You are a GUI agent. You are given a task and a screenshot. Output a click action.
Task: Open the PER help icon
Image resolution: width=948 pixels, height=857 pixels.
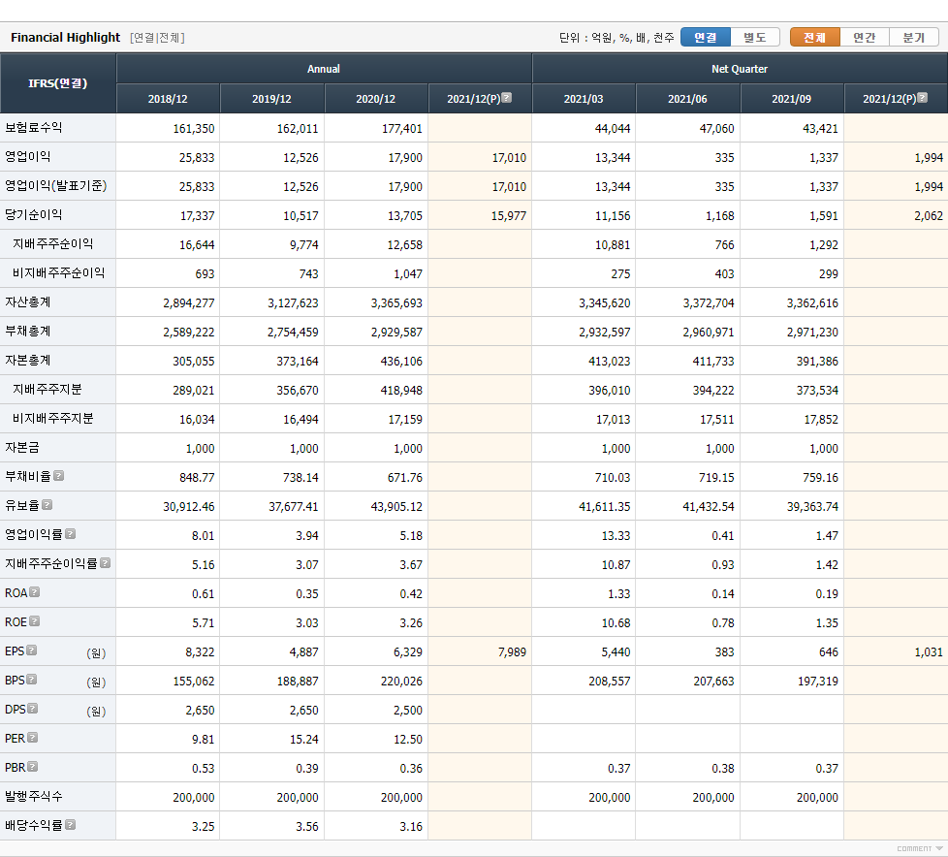pyautogui.click(x=33, y=737)
